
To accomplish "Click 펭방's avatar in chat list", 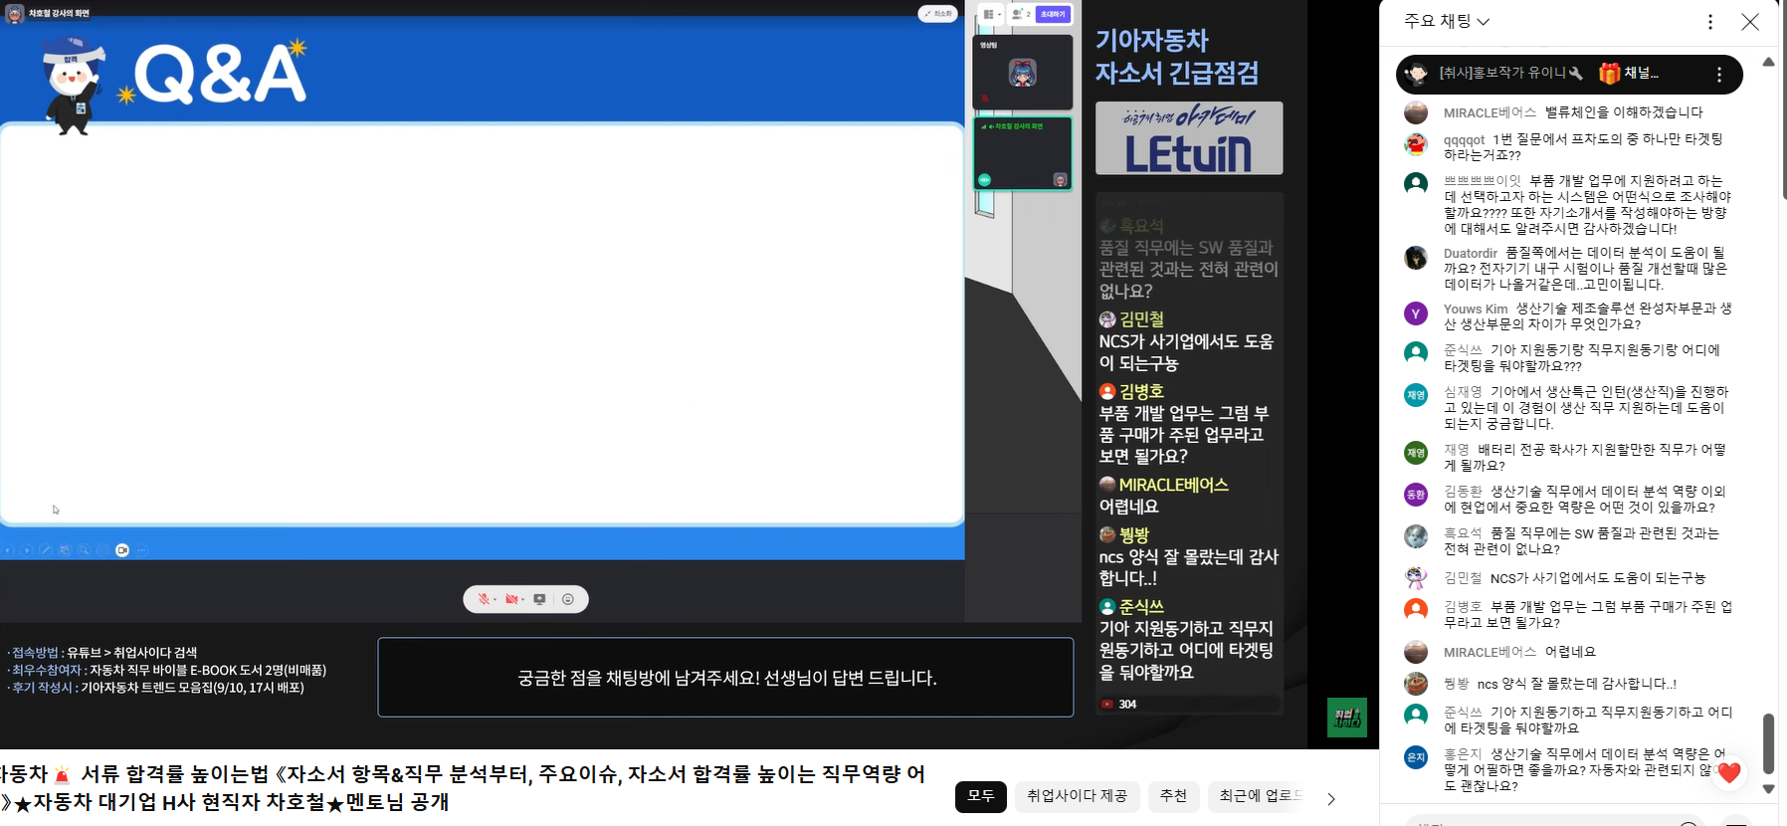I will [1416, 684].
